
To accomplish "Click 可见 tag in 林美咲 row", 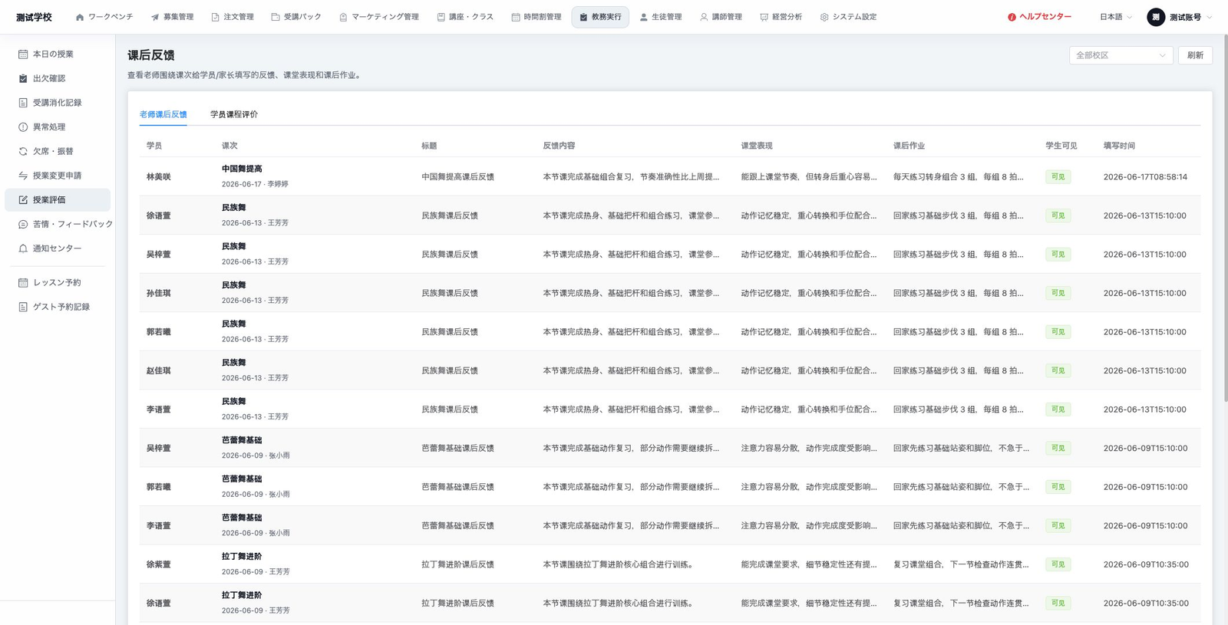I will pos(1058,176).
